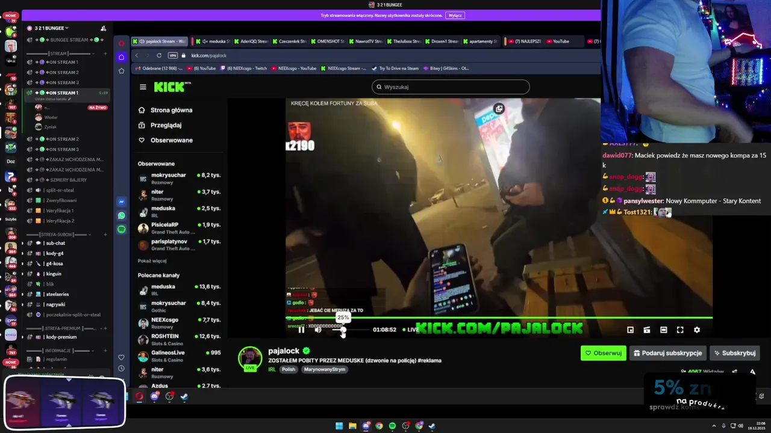771x433 pixels.
Task: Go back in the Opera browser
Action: 137,55
